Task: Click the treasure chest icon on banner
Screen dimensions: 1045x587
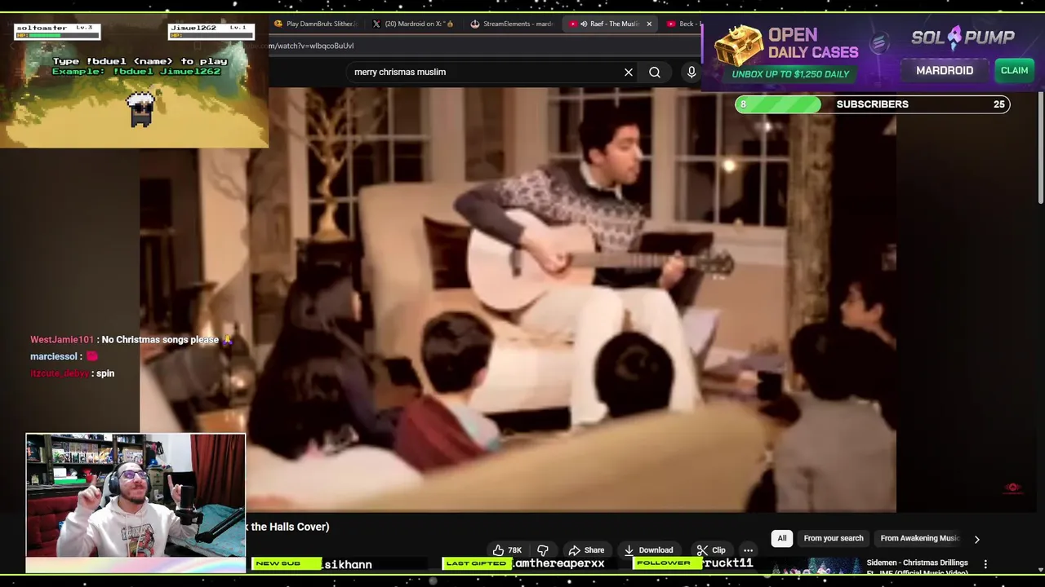Action: pyautogui.click(x=738, y=46)
